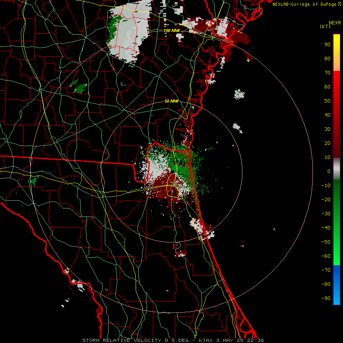Click the -20 value on the velocity scale
This screenshot has width=343, height=343.
tap(326, 200)
